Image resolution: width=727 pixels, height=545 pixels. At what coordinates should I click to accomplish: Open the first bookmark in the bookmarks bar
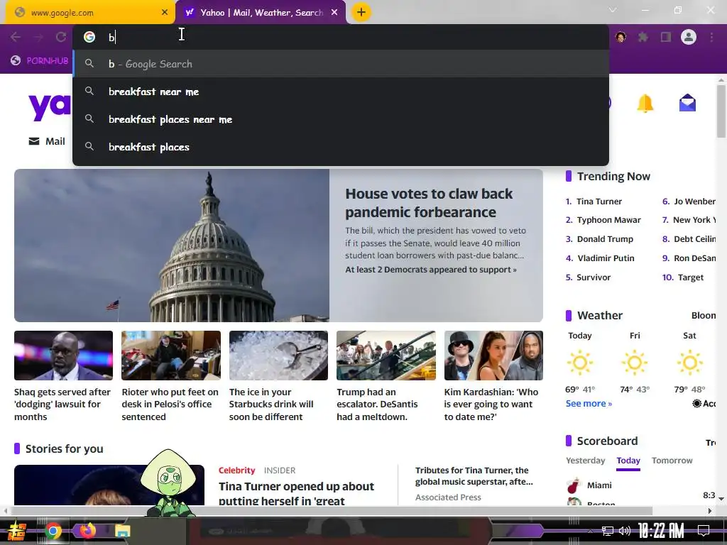point(40,61)
